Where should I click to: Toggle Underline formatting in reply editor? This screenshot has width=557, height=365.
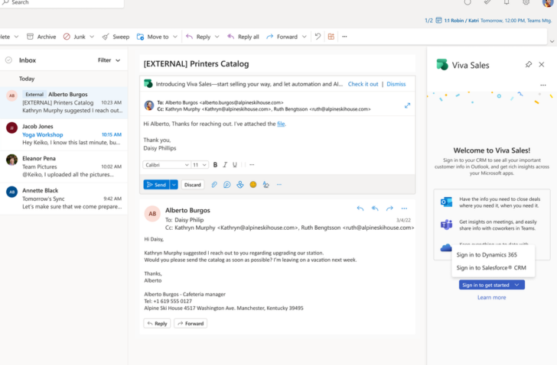point(235,165)
